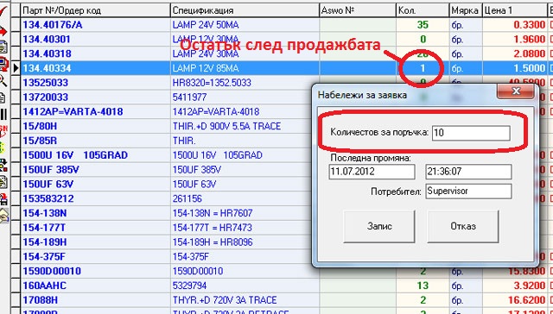Select part number 17088H
The width and height of the screenshot is (553, 314).
coord(41,300)
